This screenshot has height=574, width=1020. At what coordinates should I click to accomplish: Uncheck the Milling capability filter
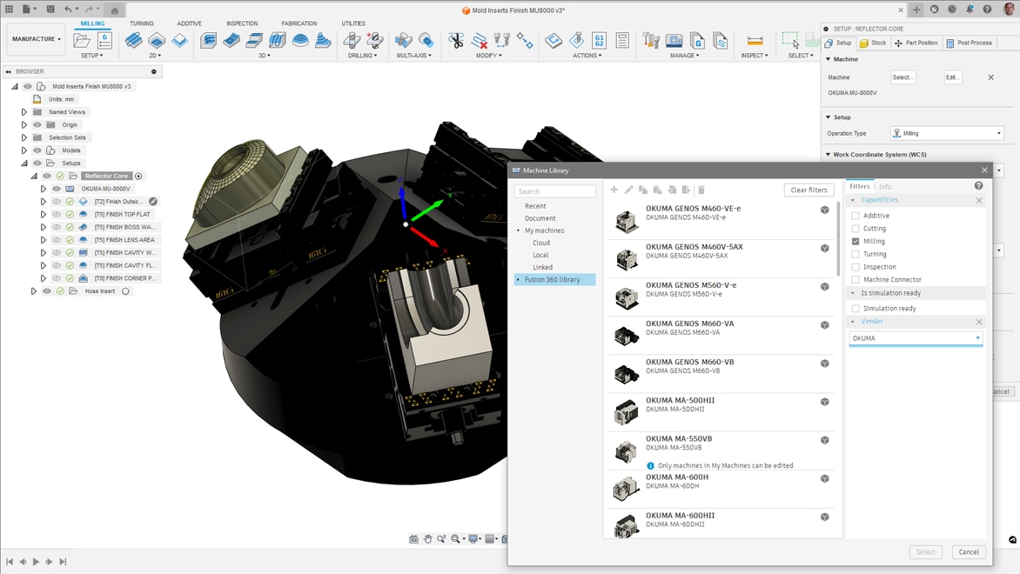pyautogui.click(x=856, y=241)
